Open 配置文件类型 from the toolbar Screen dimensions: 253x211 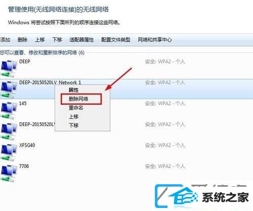pyautogui.click(x=116, y=40)
